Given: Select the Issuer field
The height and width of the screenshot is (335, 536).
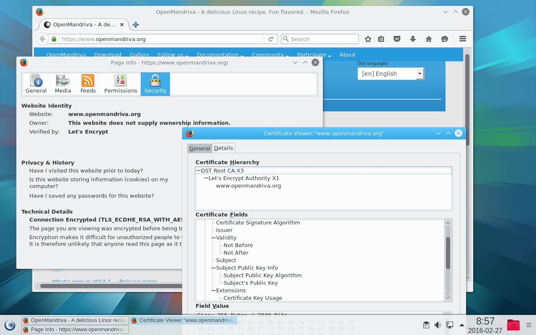Looking at the screenshot, I should point(224,230).
